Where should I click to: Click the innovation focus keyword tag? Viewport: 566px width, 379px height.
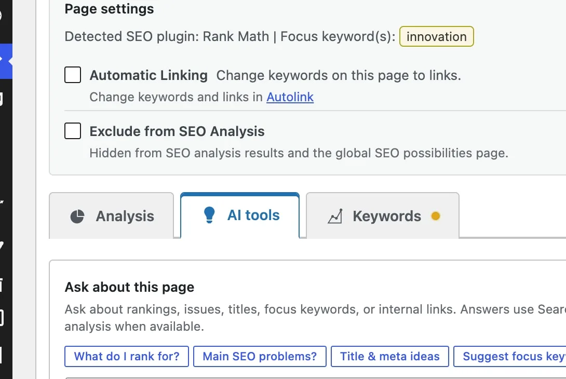(x=436, y=36)
